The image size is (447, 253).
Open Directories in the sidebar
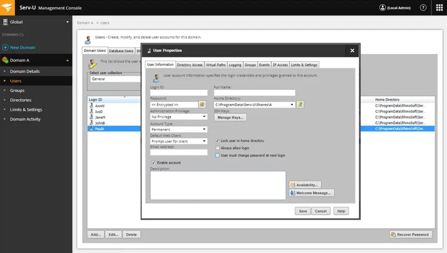coord(21,100)
